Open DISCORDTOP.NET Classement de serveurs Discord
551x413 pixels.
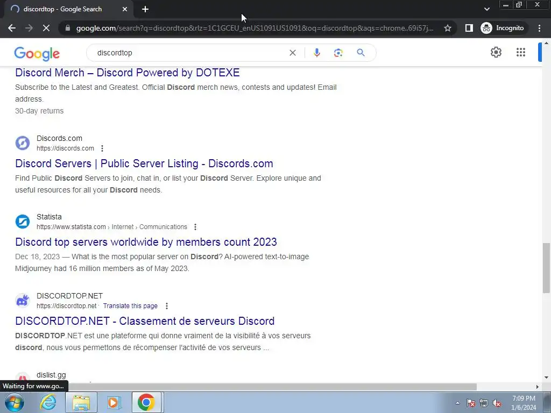point(145,321)
